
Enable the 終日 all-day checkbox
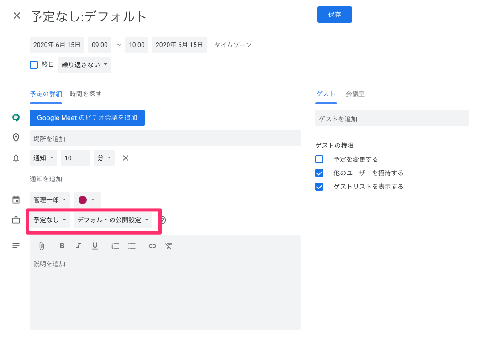click(x=34, y=65)
